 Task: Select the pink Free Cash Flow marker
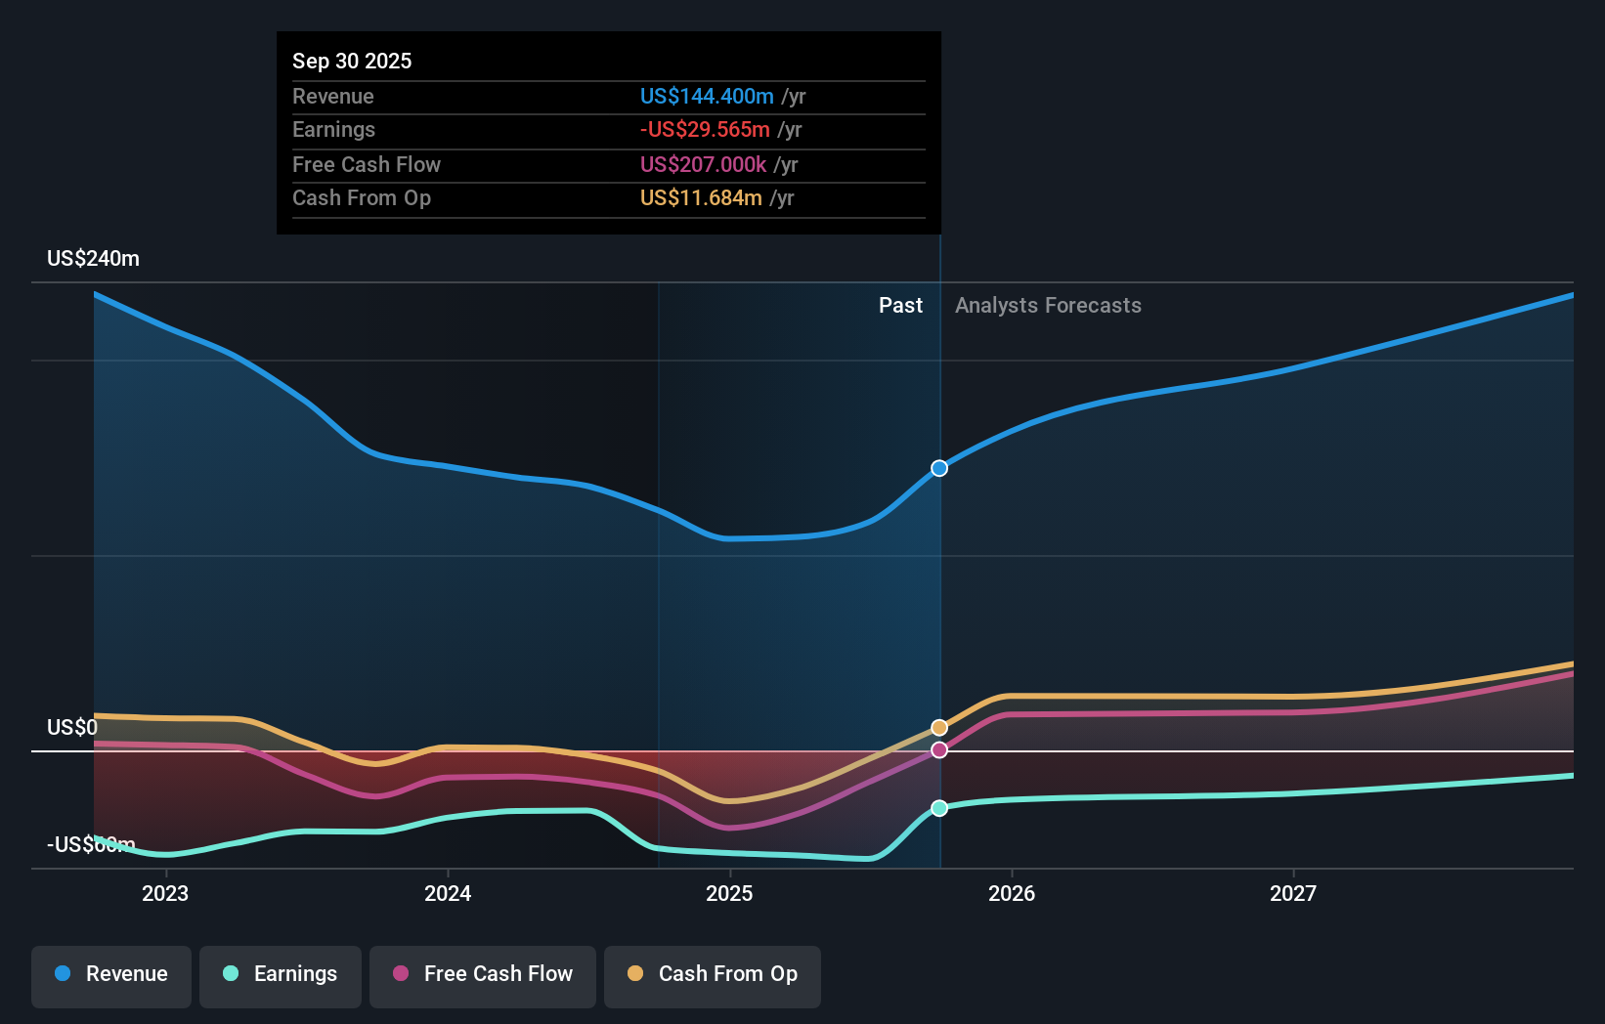(938, 749)
